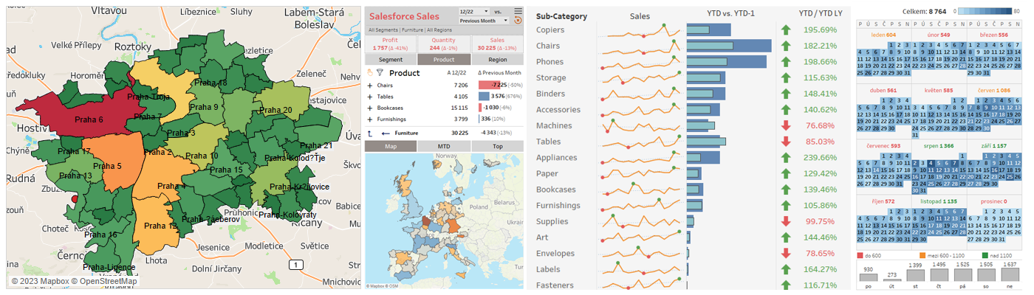Switch to the Region tab
Image resolution: width=1034 pixels, height=295 pixels.
coord(497,60)
